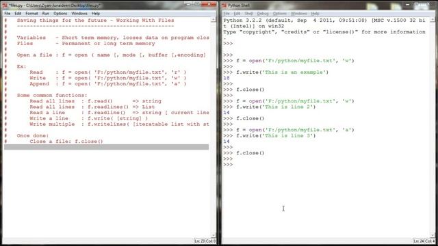Open the Shell menu in Python Shell

coord(248,14)
